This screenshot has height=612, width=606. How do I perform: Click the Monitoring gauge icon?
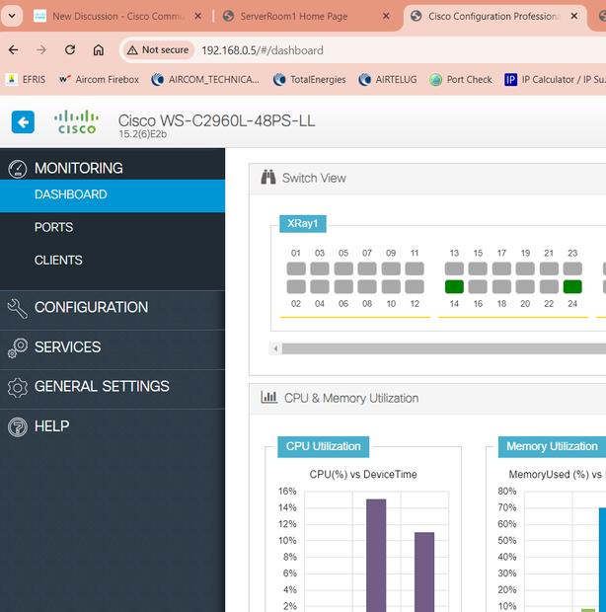[x=18, y=169]
